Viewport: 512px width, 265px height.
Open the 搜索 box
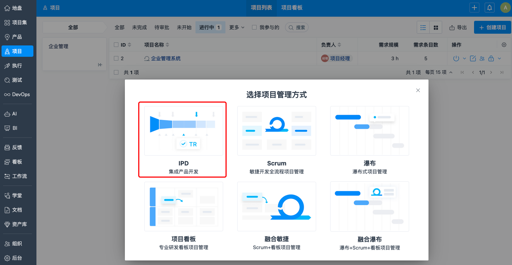coord(297,27)
